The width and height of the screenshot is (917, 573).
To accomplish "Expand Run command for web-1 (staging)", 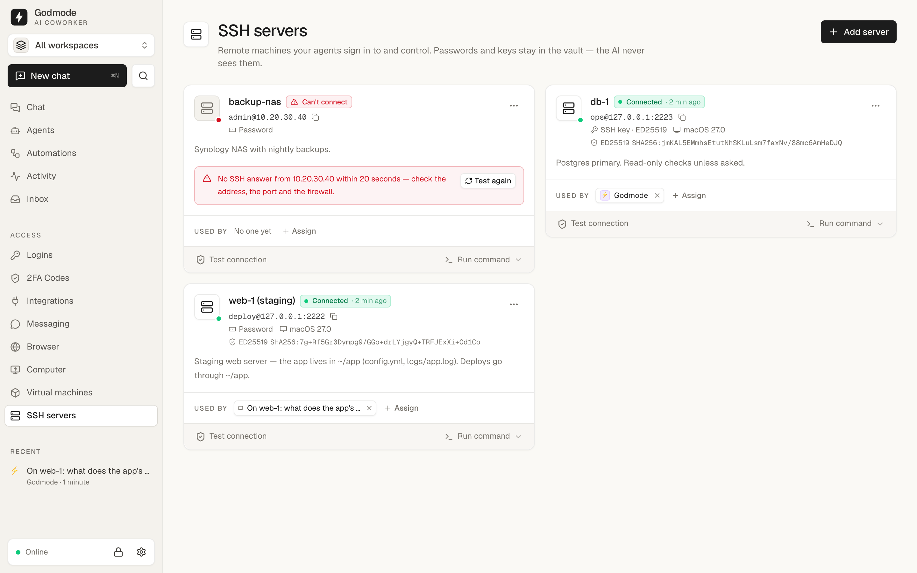I will click(484, 436).
